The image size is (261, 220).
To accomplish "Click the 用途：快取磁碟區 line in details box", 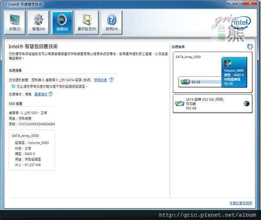I will (28, 159).
